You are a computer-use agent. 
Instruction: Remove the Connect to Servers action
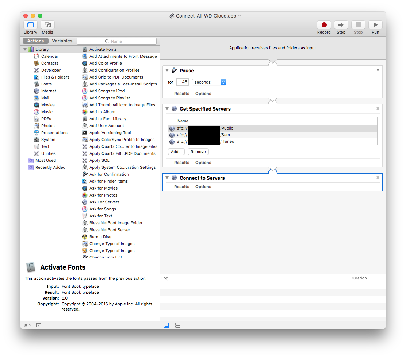point(378,178)
